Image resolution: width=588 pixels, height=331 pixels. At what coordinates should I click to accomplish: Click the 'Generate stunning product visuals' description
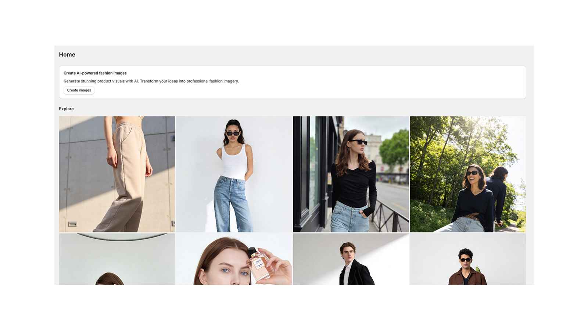pyautogui.click(x=151, y=81)
